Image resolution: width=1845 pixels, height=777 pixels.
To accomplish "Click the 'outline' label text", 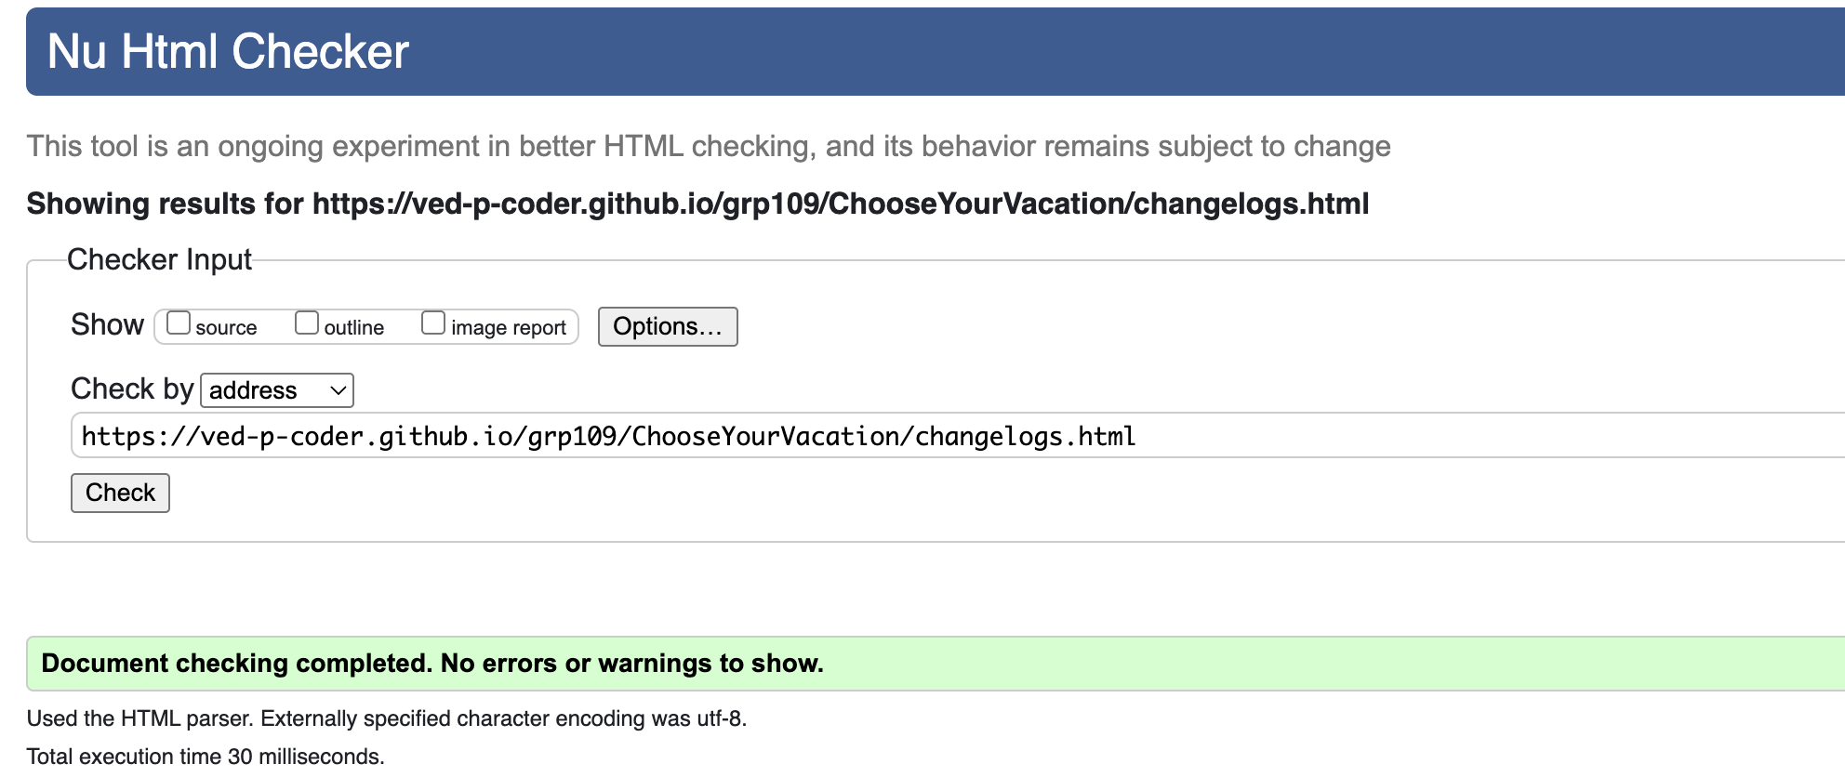I will tap(354, 327).
